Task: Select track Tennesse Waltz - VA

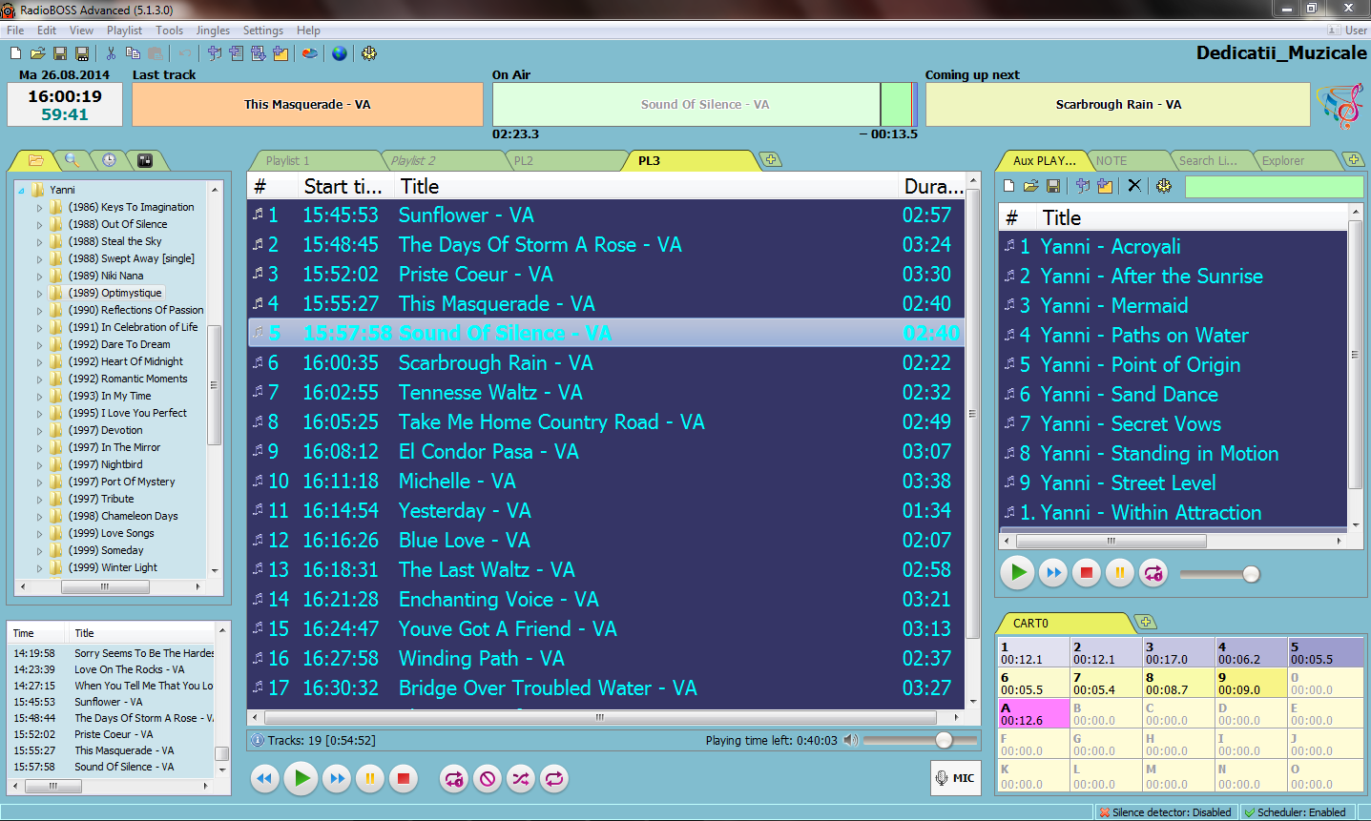Action: 607,392
